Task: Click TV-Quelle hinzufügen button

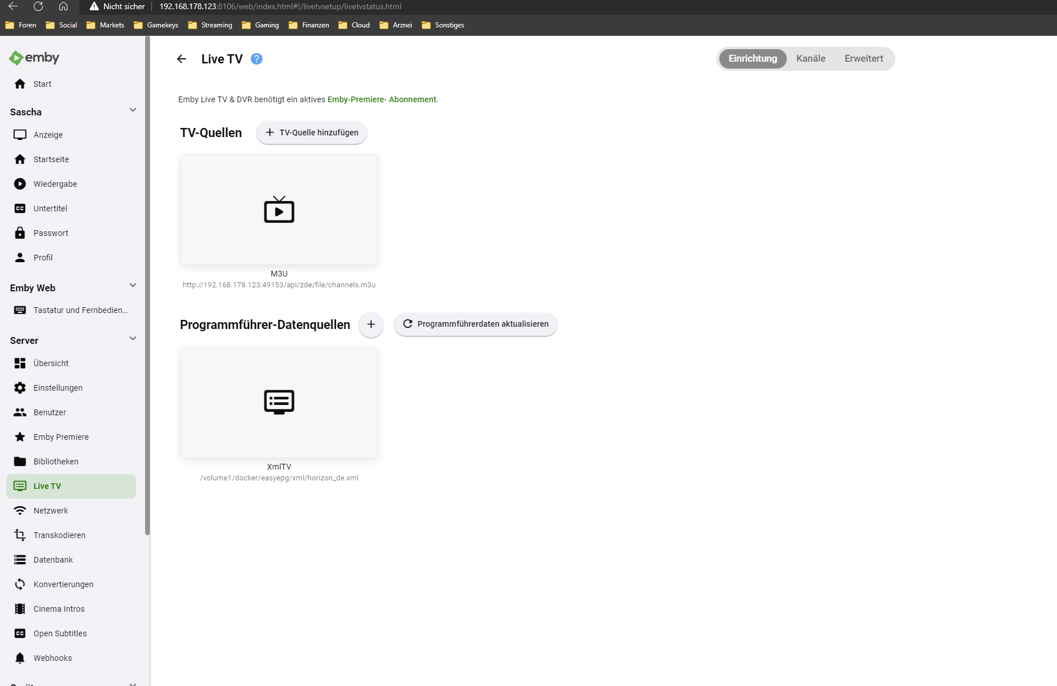Action: [311, 133]
